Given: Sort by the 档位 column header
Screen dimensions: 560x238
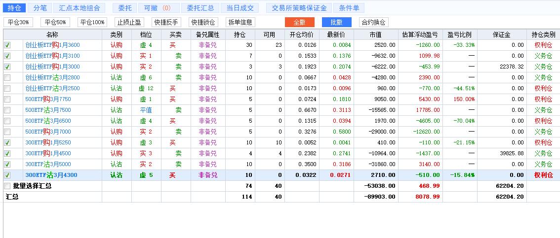Looking at the screenshot, I should tap(146, 34).
